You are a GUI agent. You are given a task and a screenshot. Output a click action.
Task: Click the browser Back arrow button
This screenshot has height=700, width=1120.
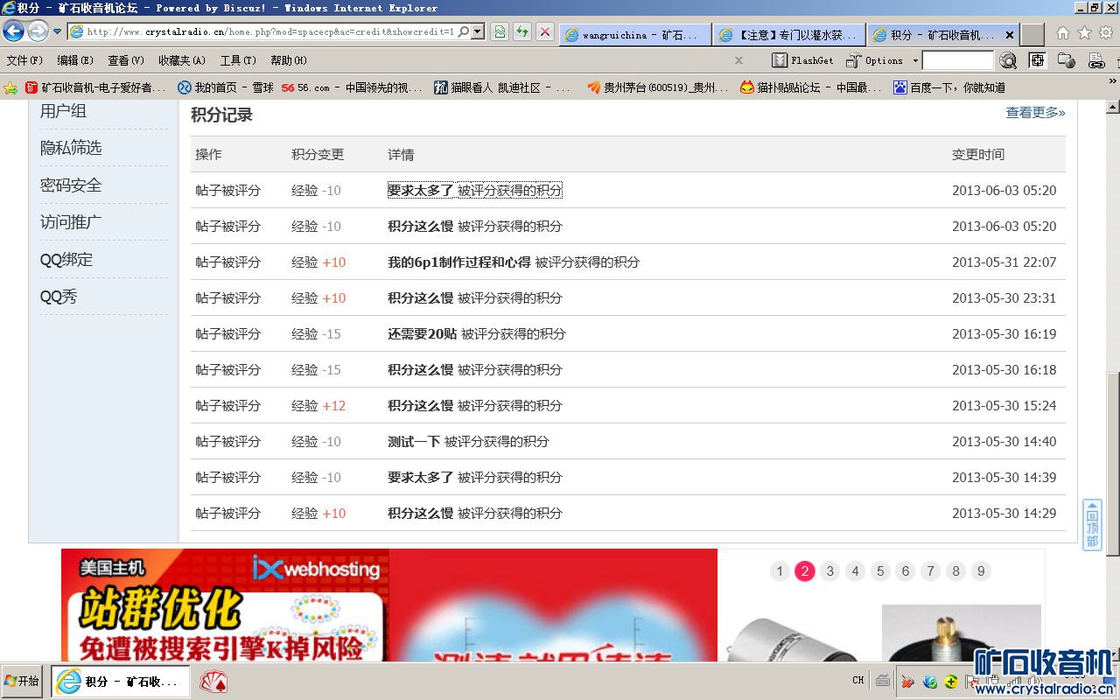[x=13, y=32]
